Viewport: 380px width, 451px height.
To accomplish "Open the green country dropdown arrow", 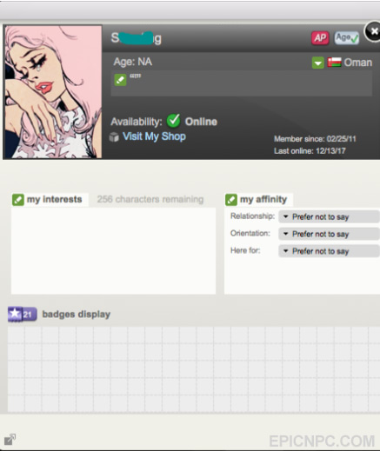I will click(x=317, y=63).
